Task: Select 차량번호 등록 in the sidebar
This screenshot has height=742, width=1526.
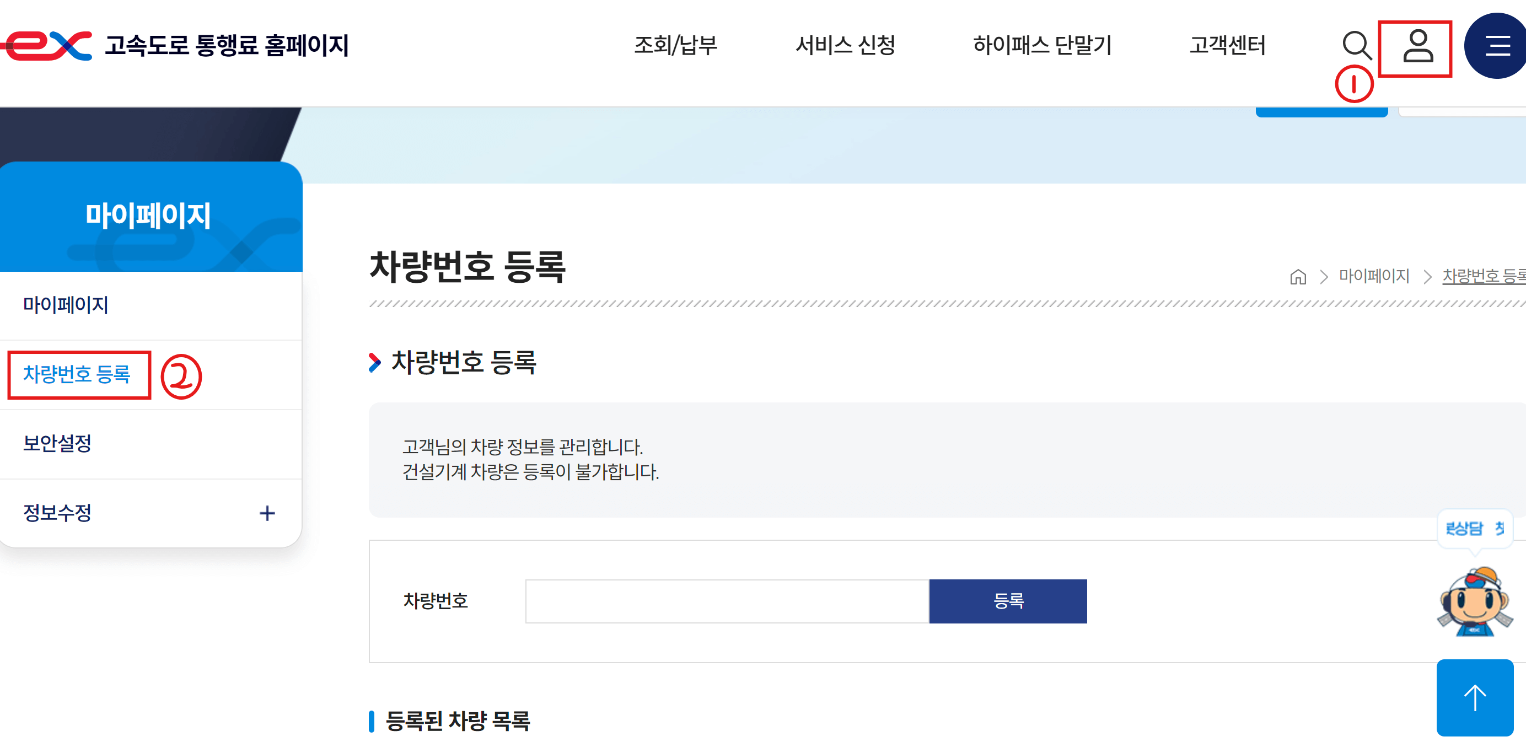Action: 78,374
